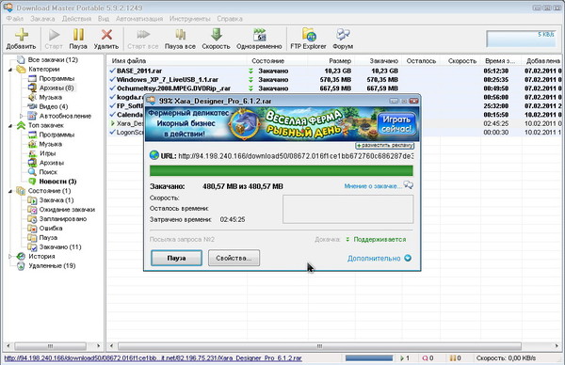Screen dimensions: 565x365
Task: Click the Старт все toolbar icon
Action: pos(143,35)
